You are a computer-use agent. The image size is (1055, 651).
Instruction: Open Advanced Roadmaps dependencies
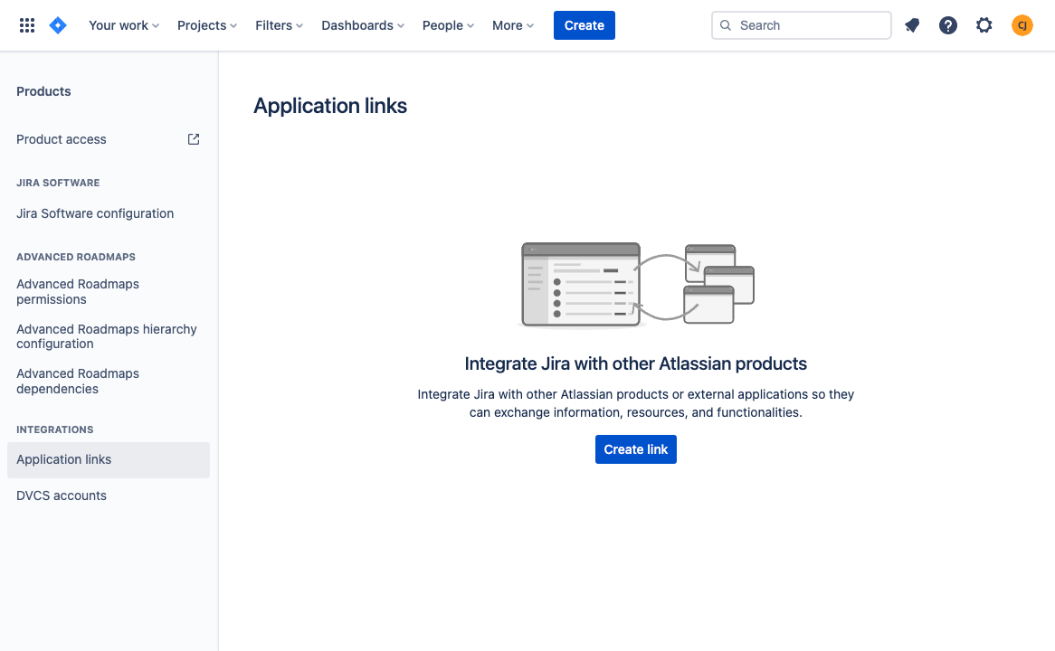coord(109,382)
